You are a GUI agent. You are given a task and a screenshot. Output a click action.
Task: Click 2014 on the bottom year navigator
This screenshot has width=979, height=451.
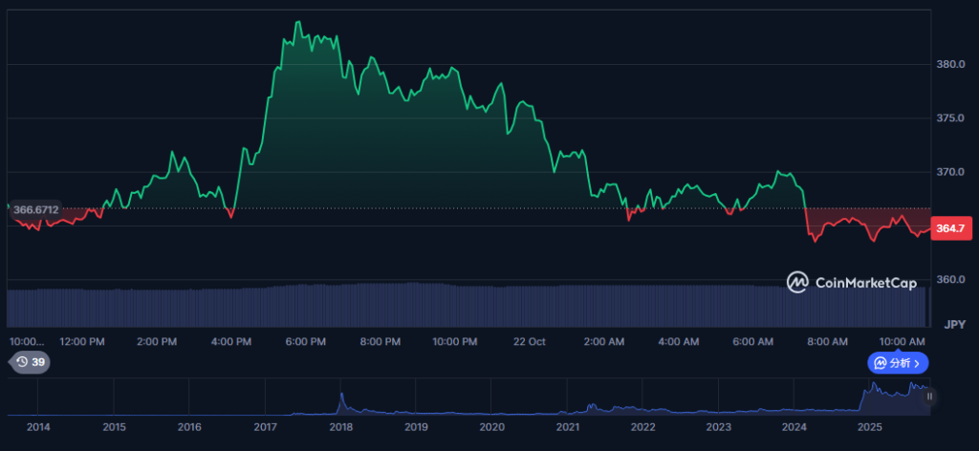pyautogui.click(x=38, y=427)
